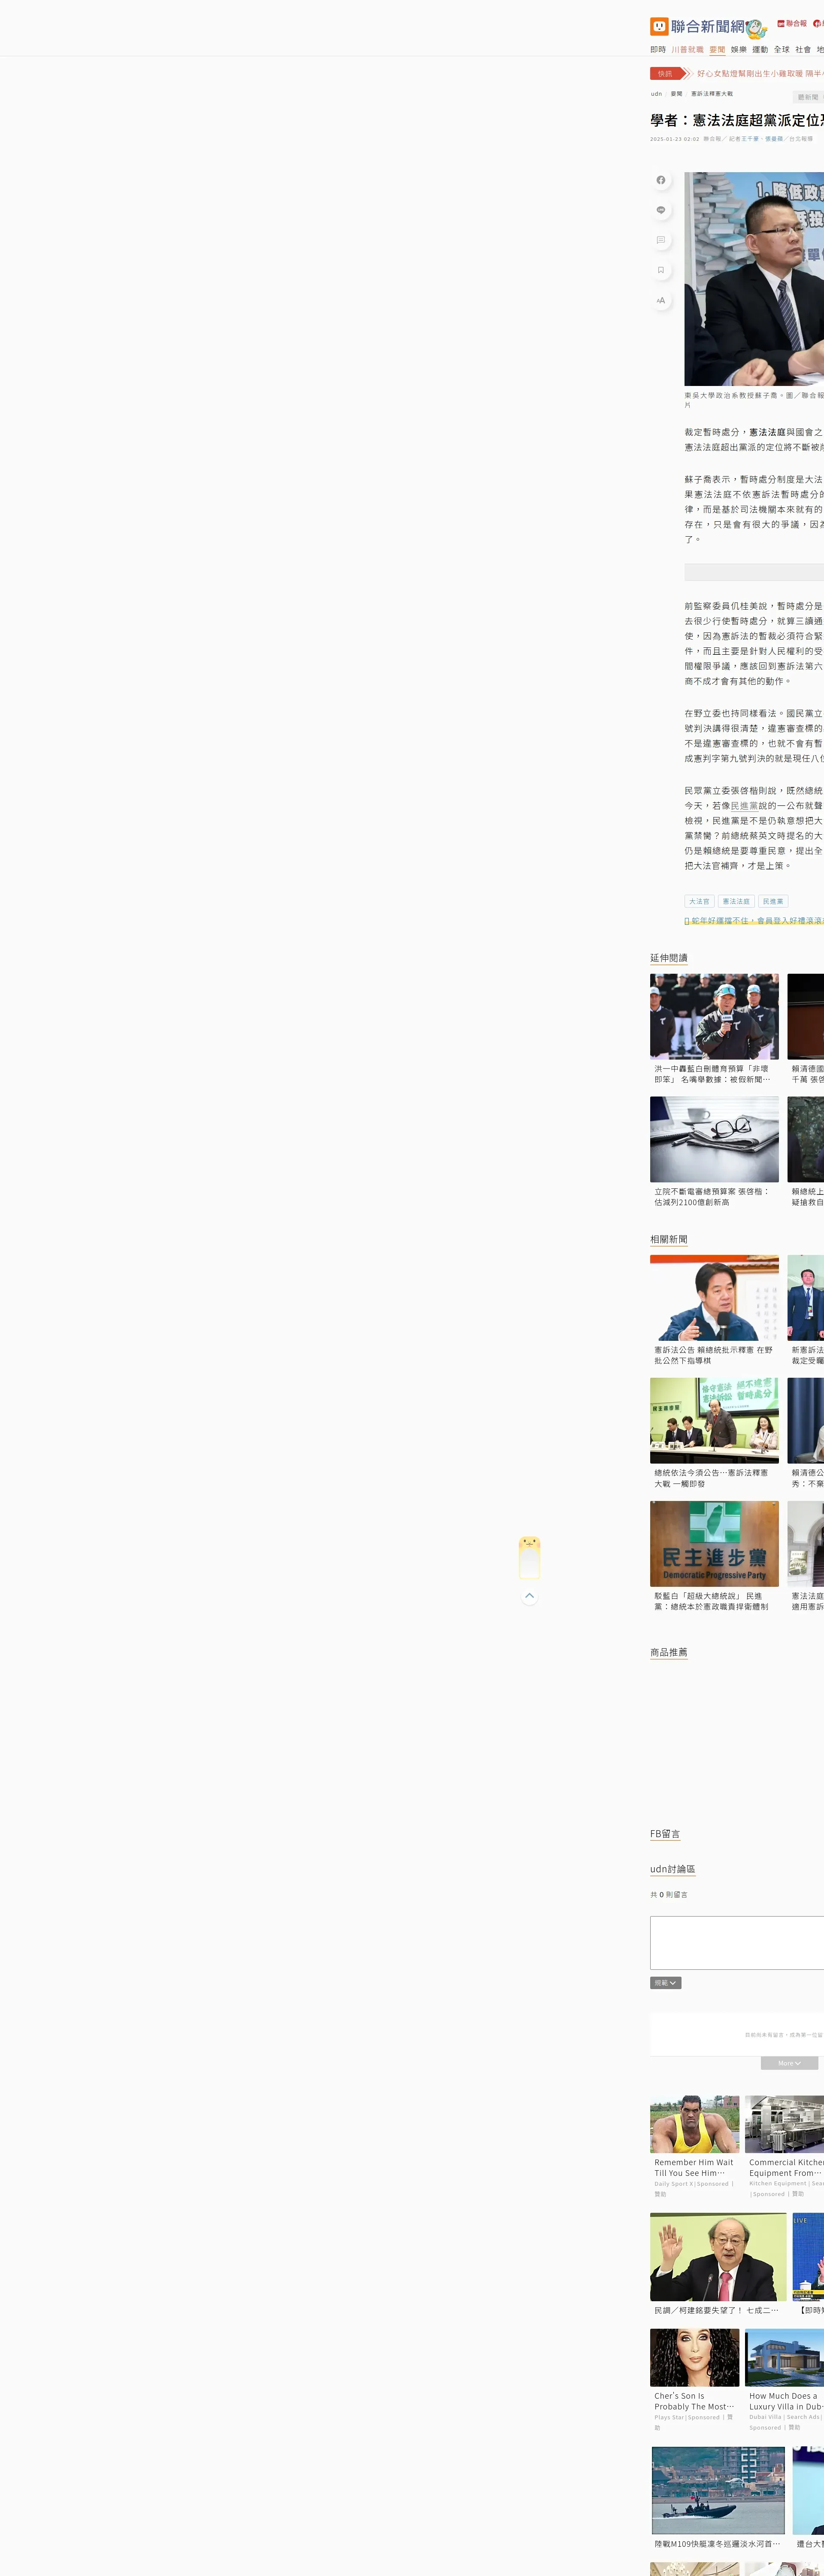This screenshot has width=824, height=2576.
Task: Open the font size AA control
Action: coord(660,300)
